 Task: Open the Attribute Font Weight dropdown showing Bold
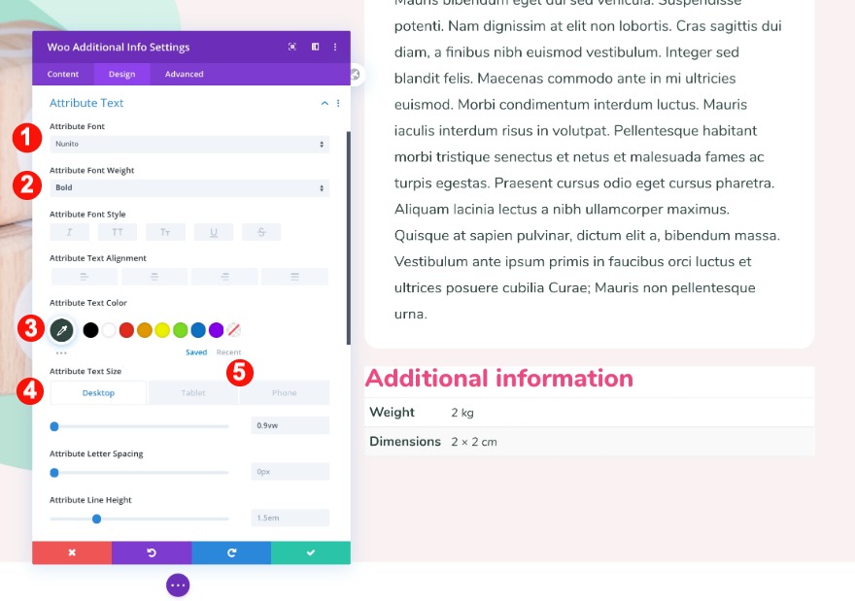click(x=189, y=187)
